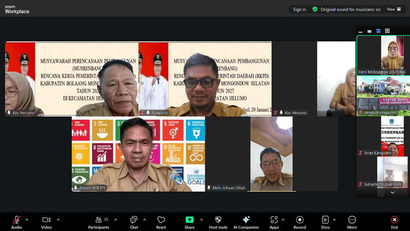Click the Sign in link
The image size is (410, 231).
tap(299, 9)
